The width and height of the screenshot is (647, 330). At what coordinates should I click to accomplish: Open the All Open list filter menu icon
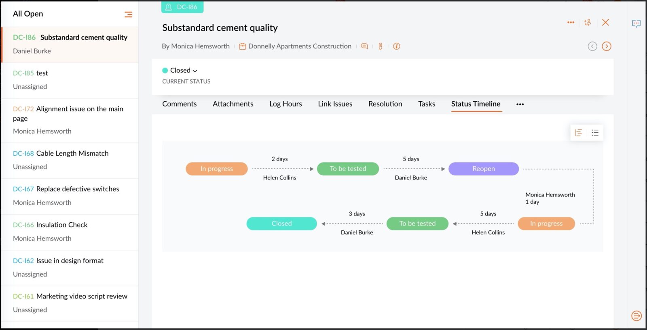pos(128,15)
